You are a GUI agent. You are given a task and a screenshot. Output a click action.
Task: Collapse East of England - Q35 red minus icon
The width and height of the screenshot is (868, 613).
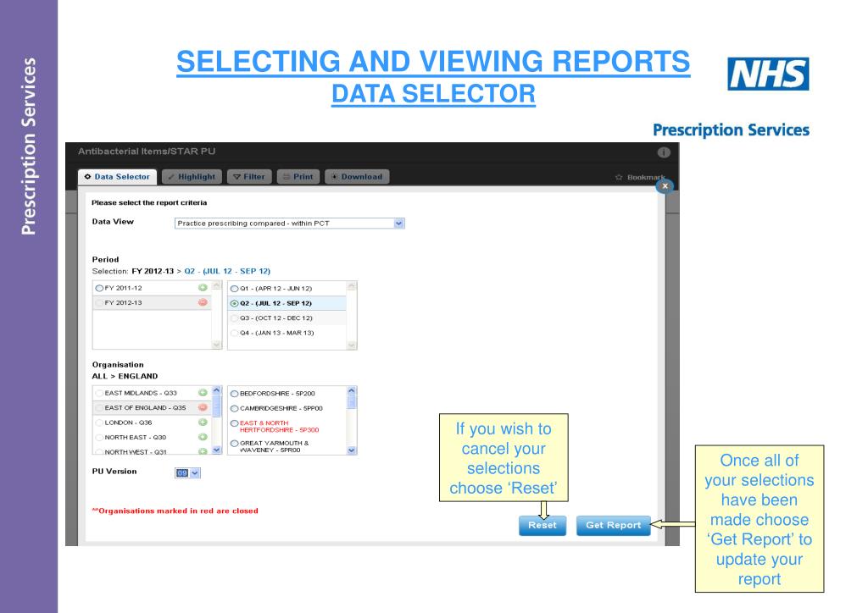click(x=203, y=407)
